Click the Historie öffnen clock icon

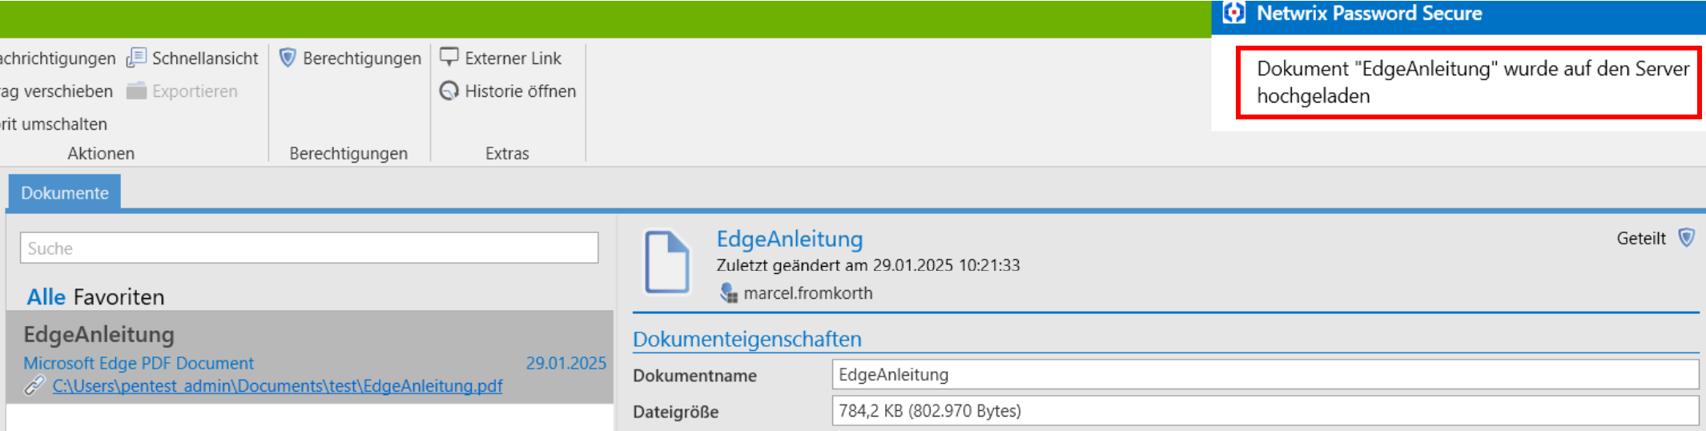449,91
